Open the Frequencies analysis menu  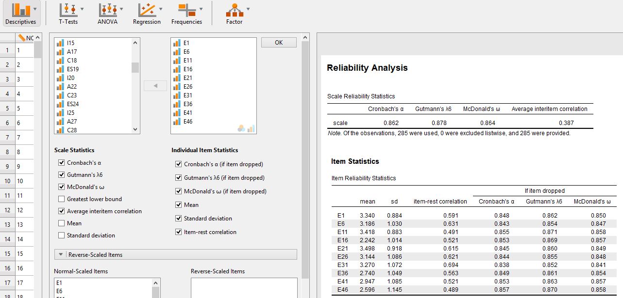[188, 10]
